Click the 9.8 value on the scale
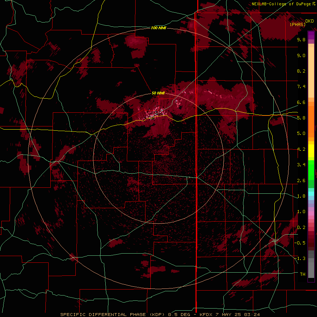The image size is (317, 317). point(301,39)
